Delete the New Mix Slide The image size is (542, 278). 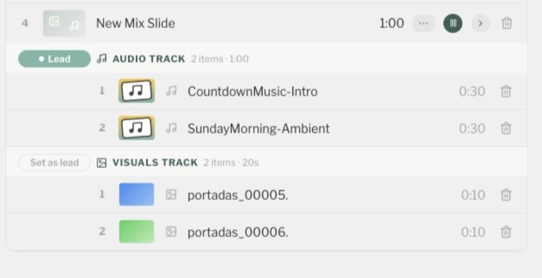click(x=506, y=23)
